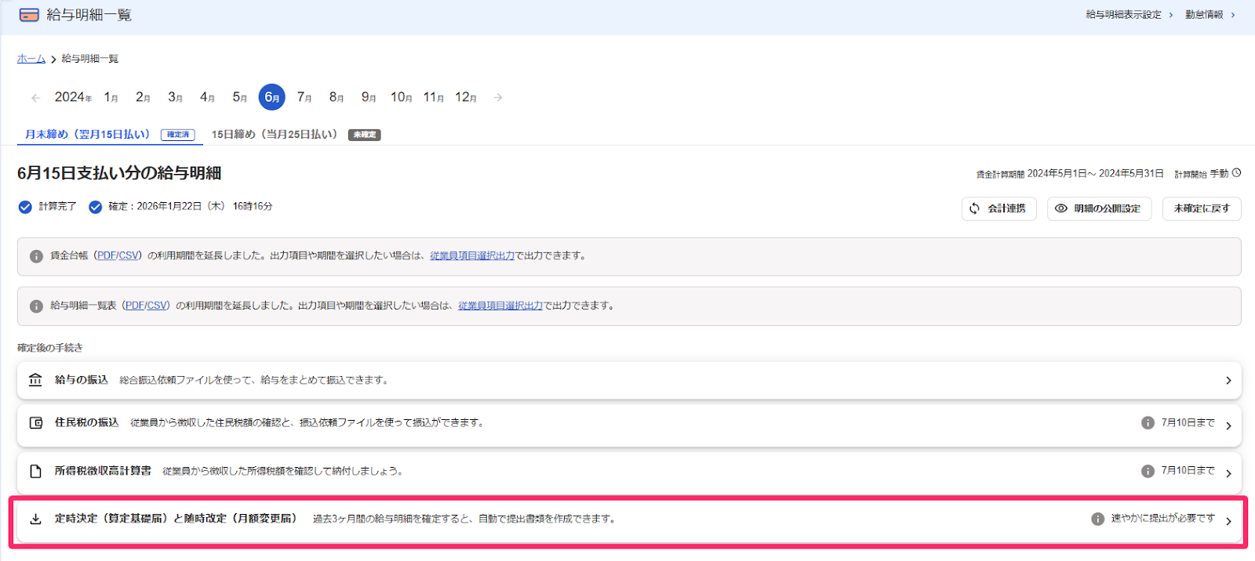
Task: Click 2024年 year label
Action: (x=73, y=97)
